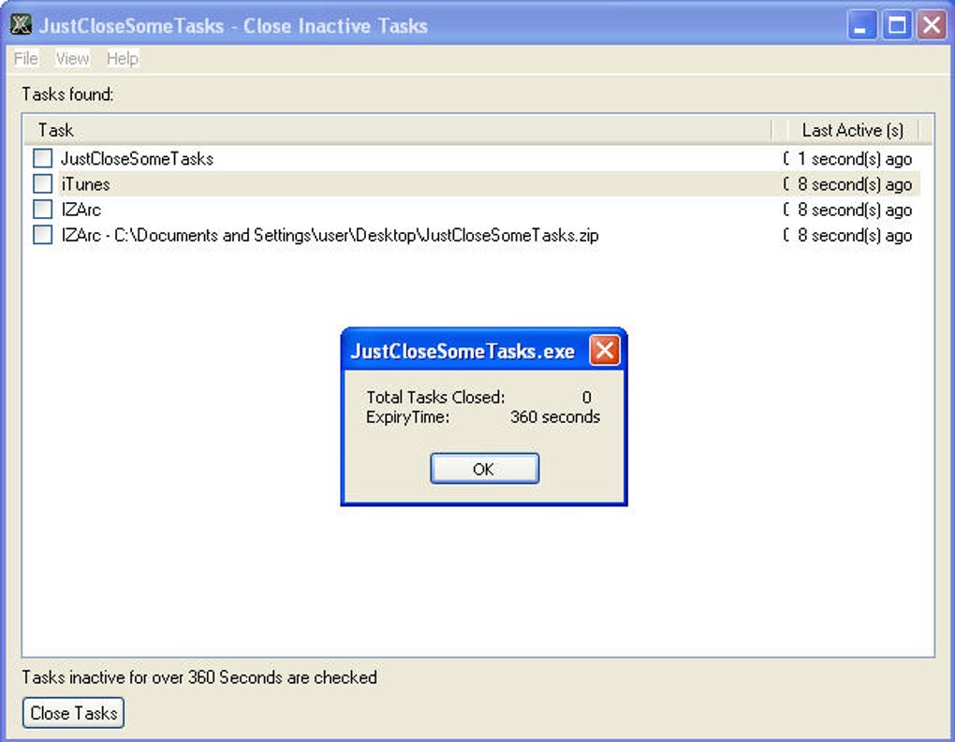Select the IZArc zip file task name
Image resolution: width=955 pixels, height=742 pixels.
(x=330, y=235)
